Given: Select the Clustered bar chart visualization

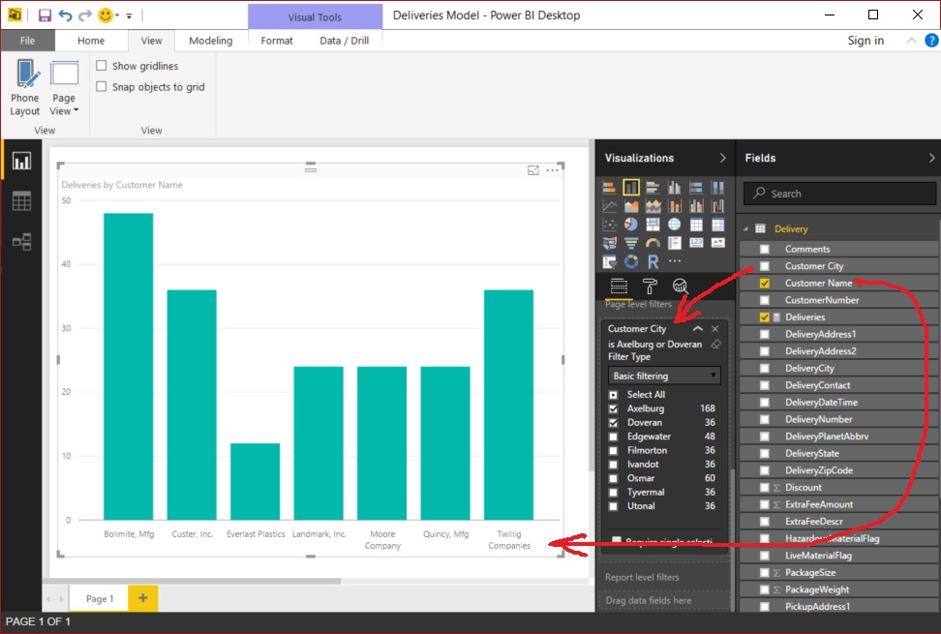Looking at the screenshot, I should coord(653,188).
